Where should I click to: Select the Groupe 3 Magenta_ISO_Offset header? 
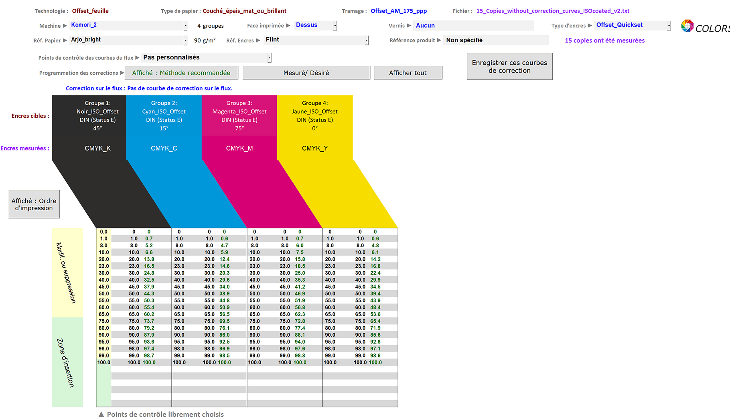239,116
